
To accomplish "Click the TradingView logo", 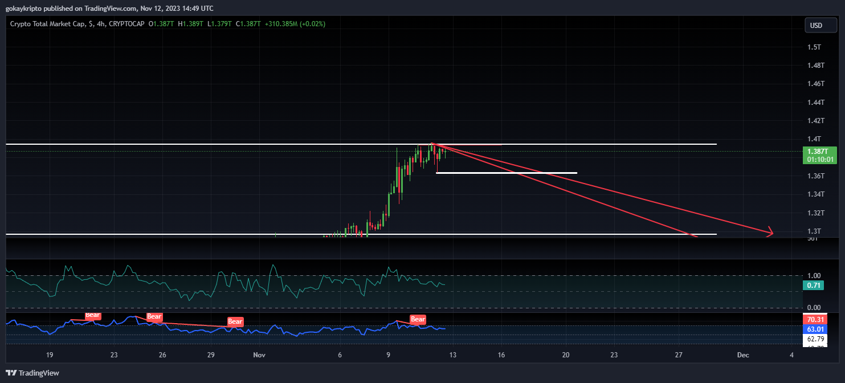I will tap(32, 373).
